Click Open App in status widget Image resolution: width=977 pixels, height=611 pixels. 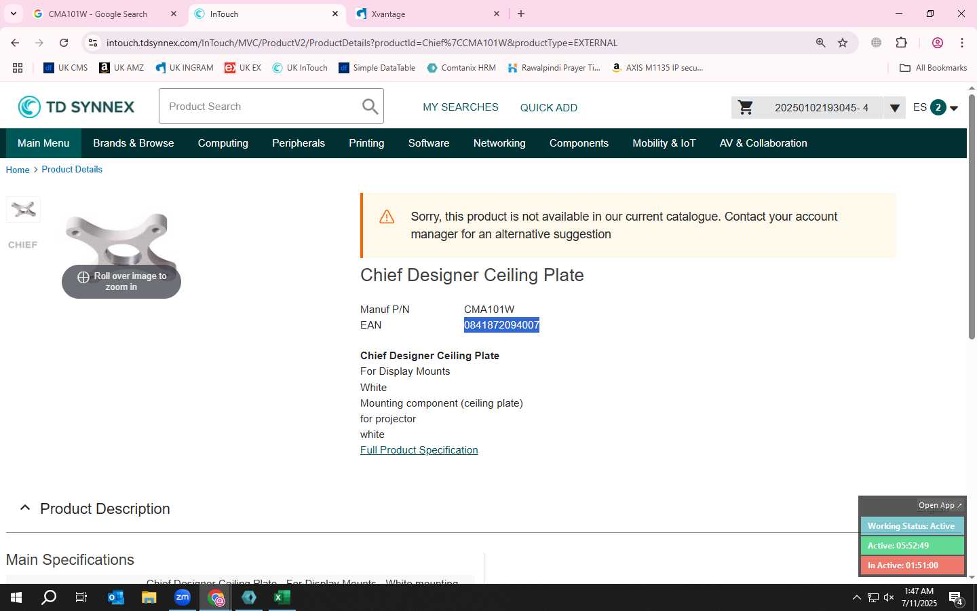(940, 505)
